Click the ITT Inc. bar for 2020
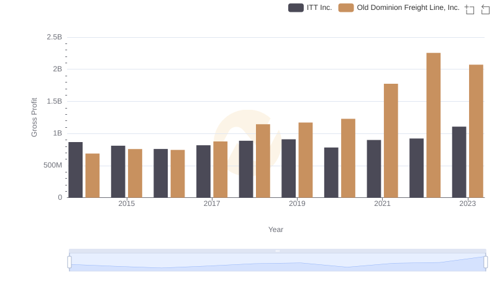 pos(331,172)
